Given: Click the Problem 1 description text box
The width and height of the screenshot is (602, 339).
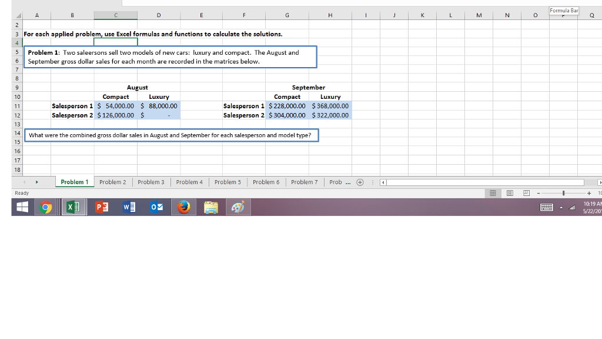Looking at the screenshot, I should (x=170, y=57).
